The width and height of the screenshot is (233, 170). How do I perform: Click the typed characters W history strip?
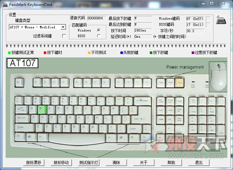coord(116,46)
